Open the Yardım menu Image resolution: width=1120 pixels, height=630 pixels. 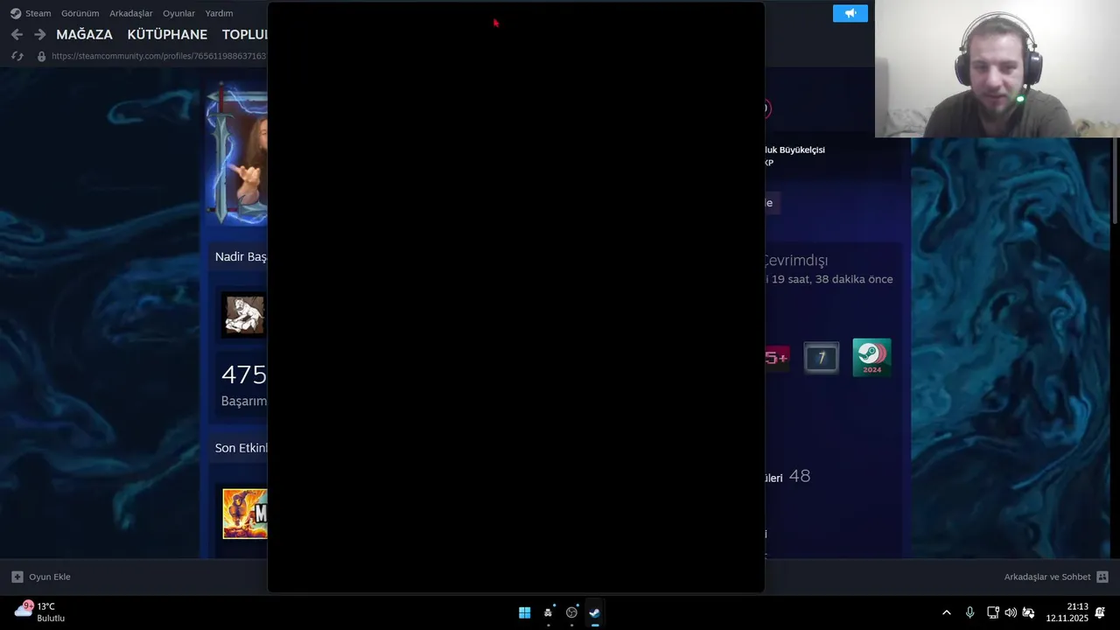(219, 13)
